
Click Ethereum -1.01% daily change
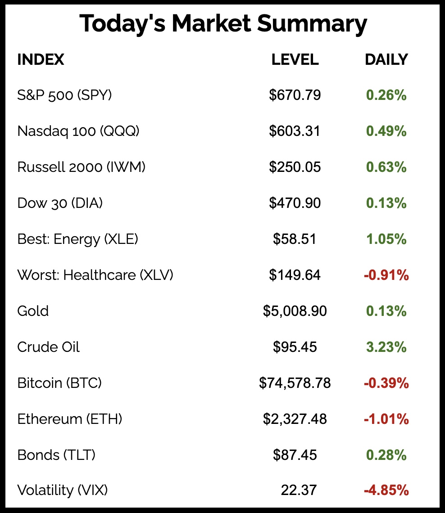point(386,419)
